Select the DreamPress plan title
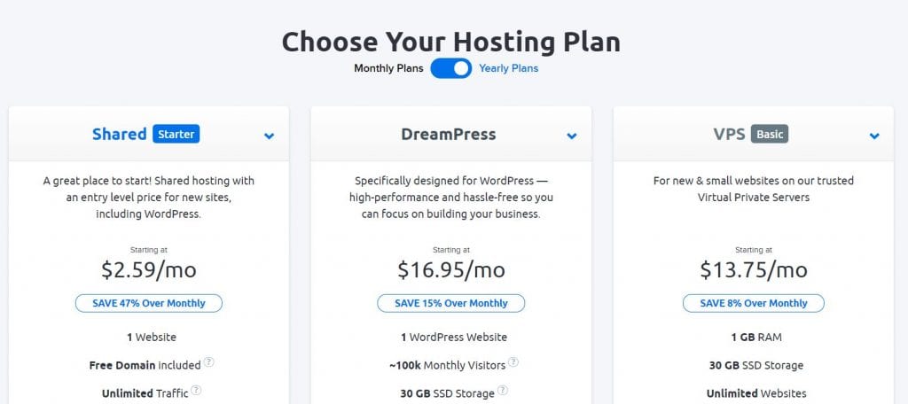Viewport: 908px width, 404px height. (x=449, y=135)
